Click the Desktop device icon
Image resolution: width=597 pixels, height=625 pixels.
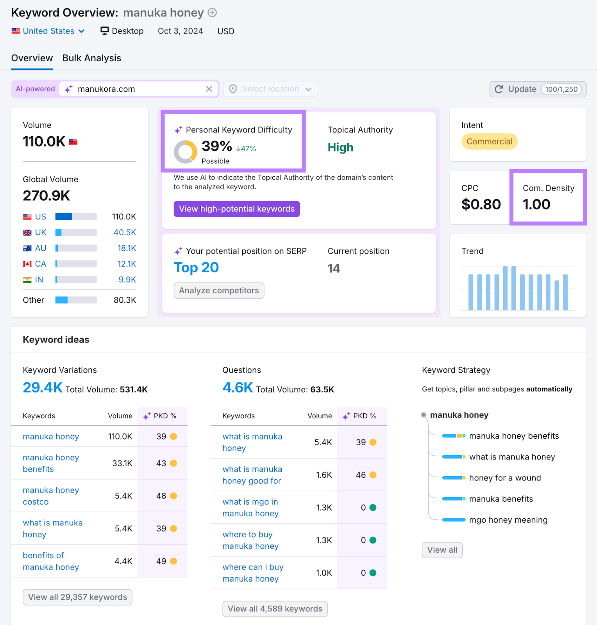(x=104, y=31)
